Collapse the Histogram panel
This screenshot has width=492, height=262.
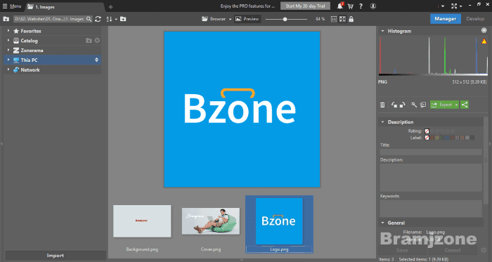tap(382, 31)
